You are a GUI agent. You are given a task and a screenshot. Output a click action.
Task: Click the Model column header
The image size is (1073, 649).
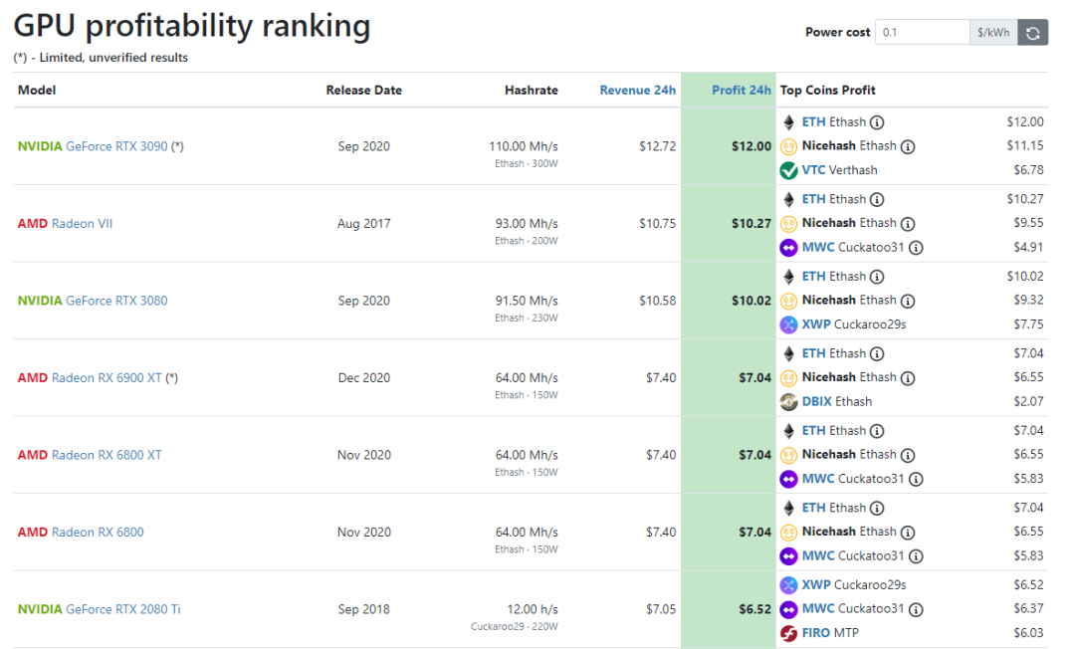click(37, 91)
